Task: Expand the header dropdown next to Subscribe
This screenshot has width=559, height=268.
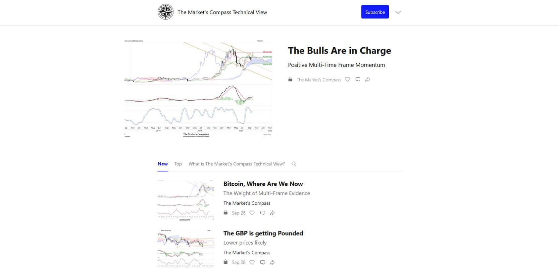Action: coord(398,12)
